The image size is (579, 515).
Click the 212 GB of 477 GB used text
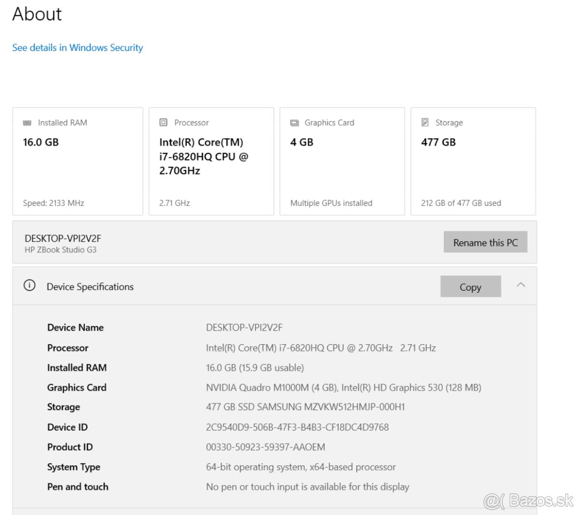(x=461, y=203)
